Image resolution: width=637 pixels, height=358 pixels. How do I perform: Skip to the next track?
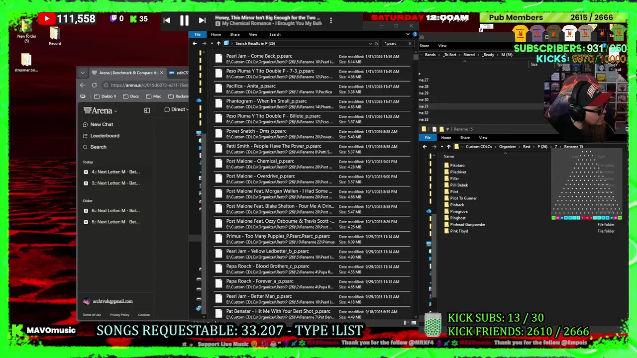[202, 20]
